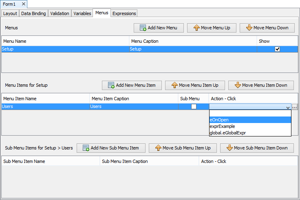Screen dimensions: 300x200
Task: Collapse the Action - Click dropdown arrow
Action: [x=288, y=107]
